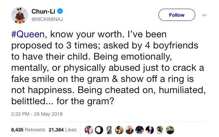Screen dimensions: 219x137
Task: Open the fifth liker avatar with light-blue background
Action: (129, 130)
